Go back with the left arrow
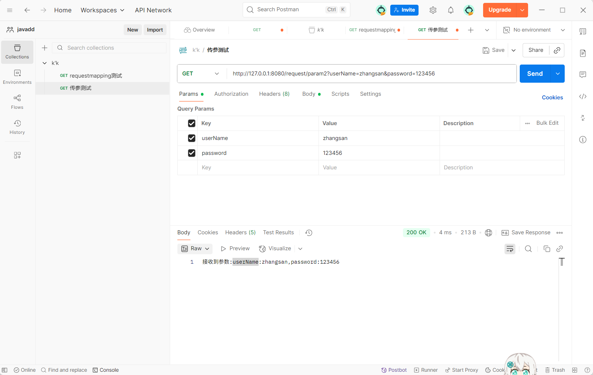Image resolution: width=593 pixels, height=375 pixels. [27, 10]
